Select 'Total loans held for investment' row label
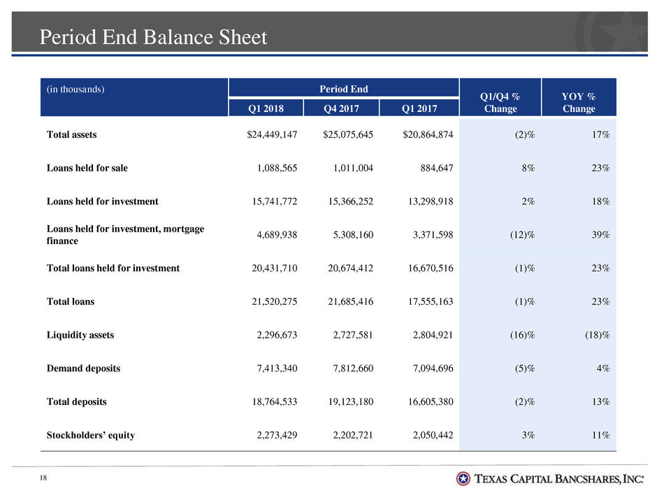Viewport: 657px width, 493px height. [113, 269]
